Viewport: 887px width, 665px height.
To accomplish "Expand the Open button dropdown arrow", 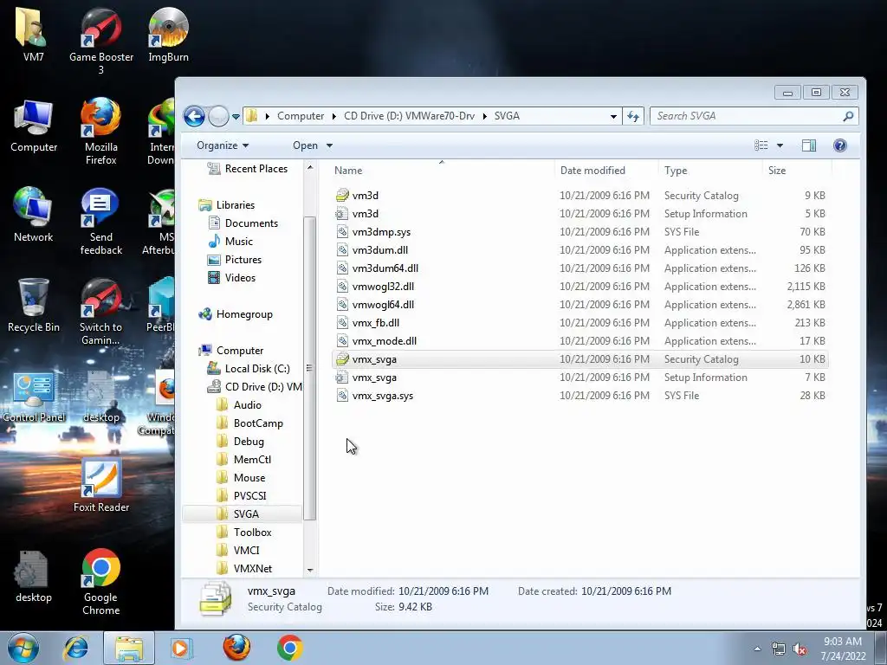I will click(x=329, y=145).
